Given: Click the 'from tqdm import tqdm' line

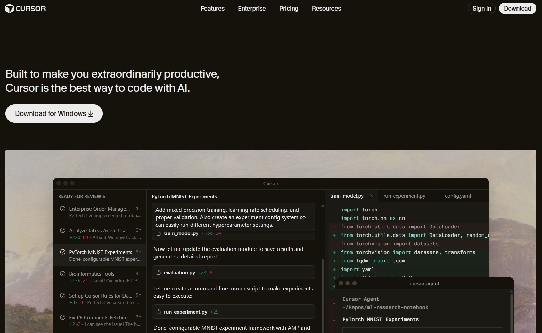Looking at the screenshot, I should click(x=373, y=261).
